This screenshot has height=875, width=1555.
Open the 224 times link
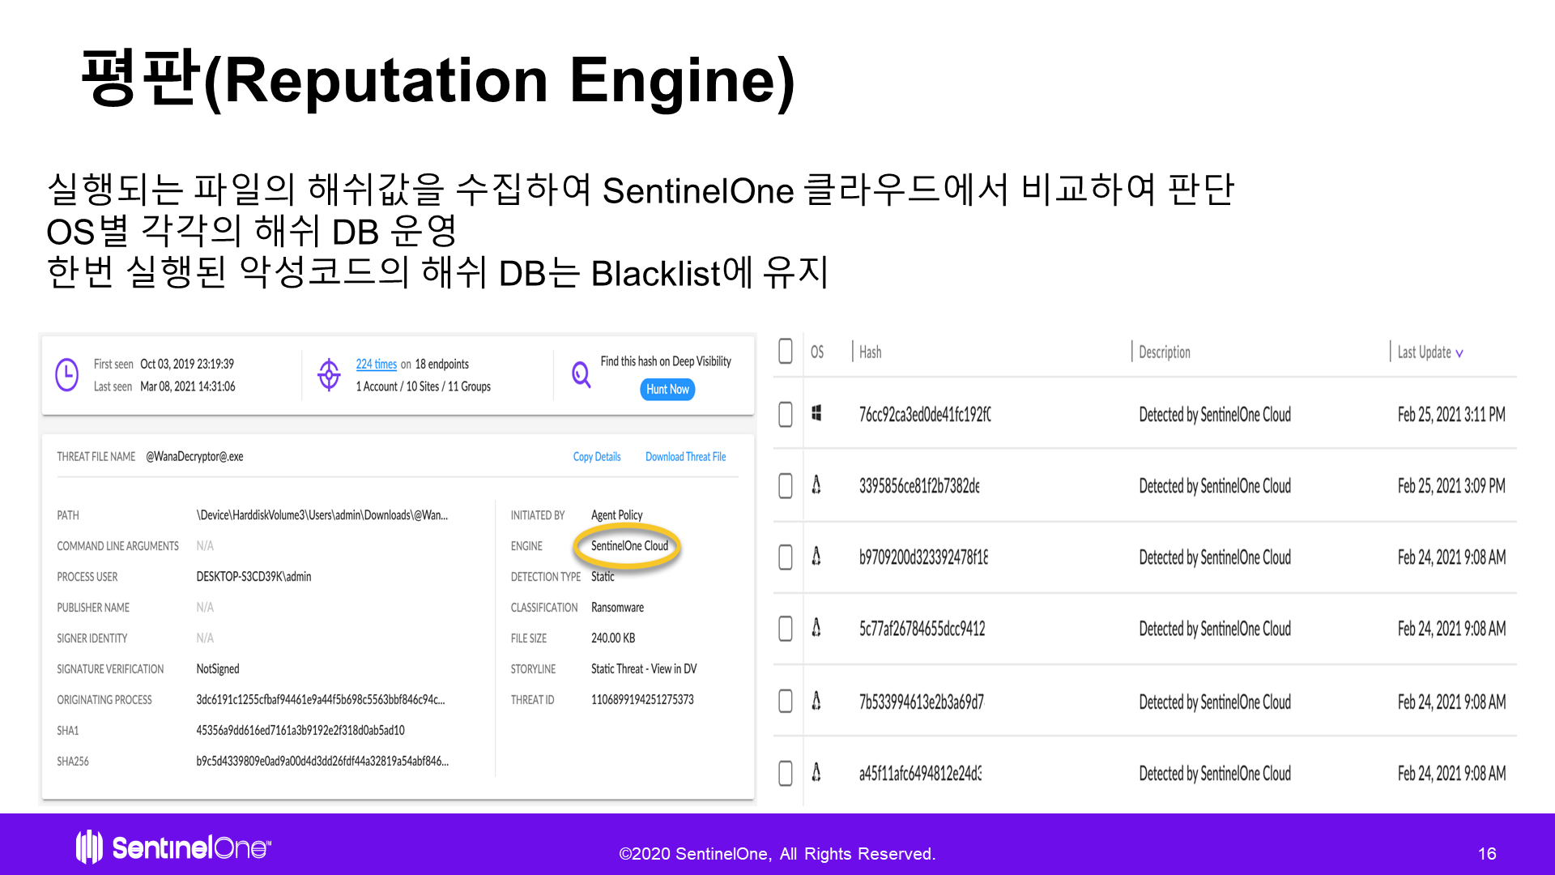coord(376,365)
